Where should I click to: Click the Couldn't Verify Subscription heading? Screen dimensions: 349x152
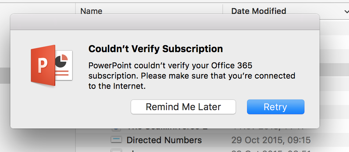tap(156, 49)
